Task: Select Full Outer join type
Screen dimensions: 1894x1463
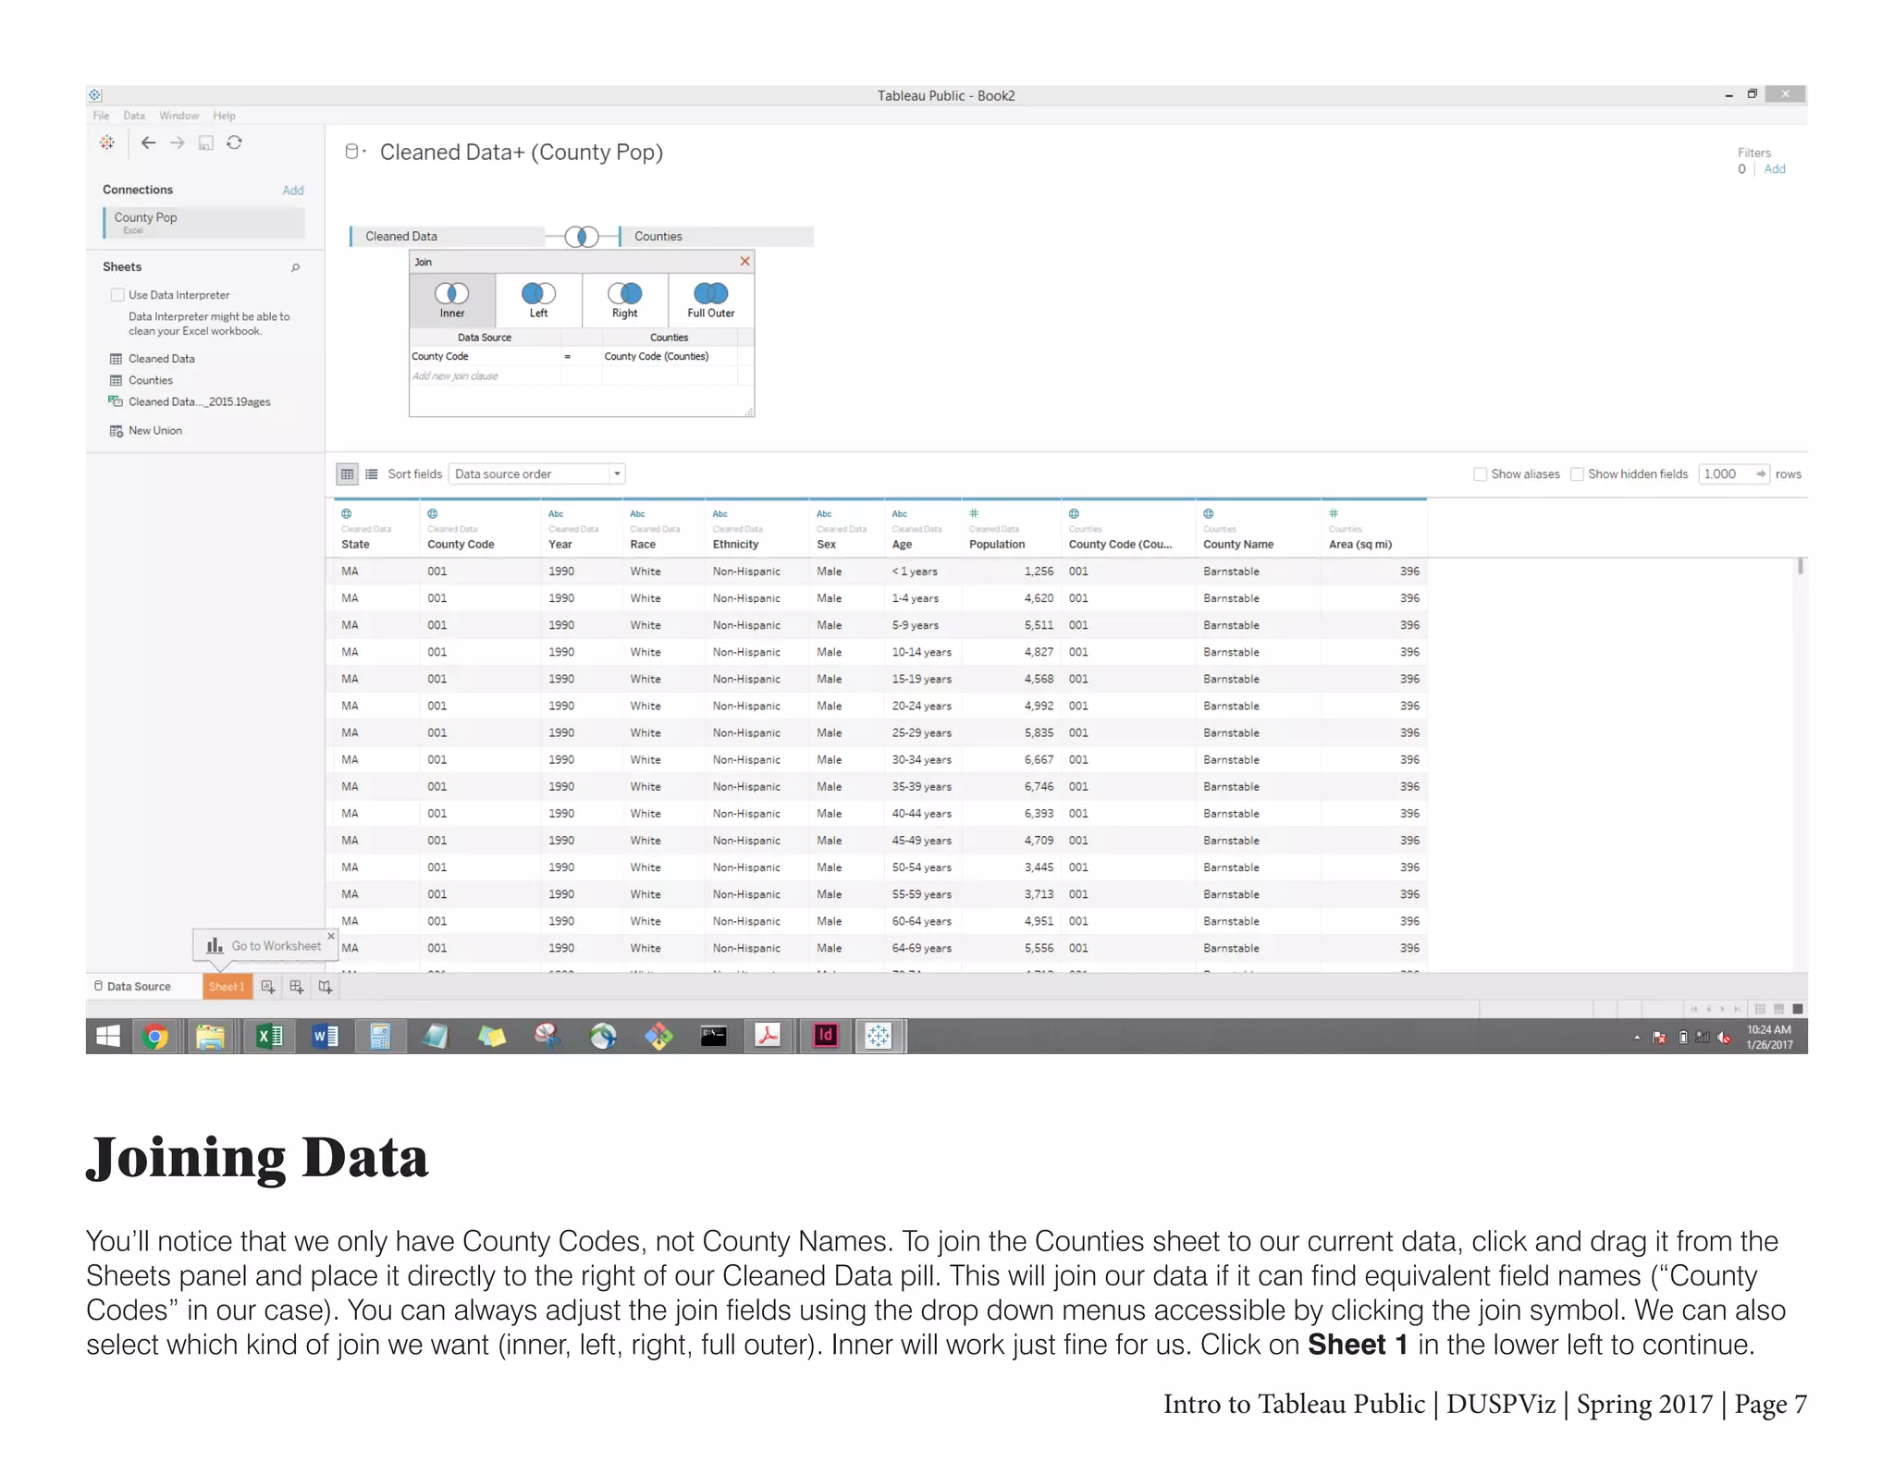Action: 711,301
